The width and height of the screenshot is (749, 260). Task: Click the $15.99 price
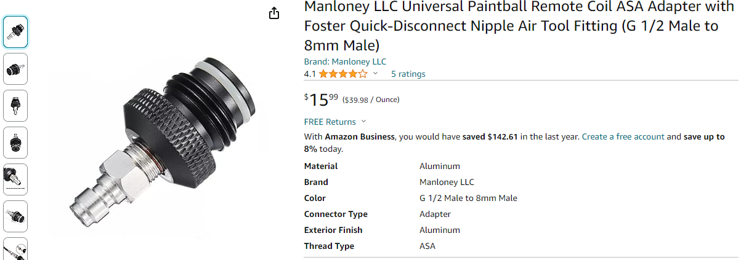coord(321,100)
